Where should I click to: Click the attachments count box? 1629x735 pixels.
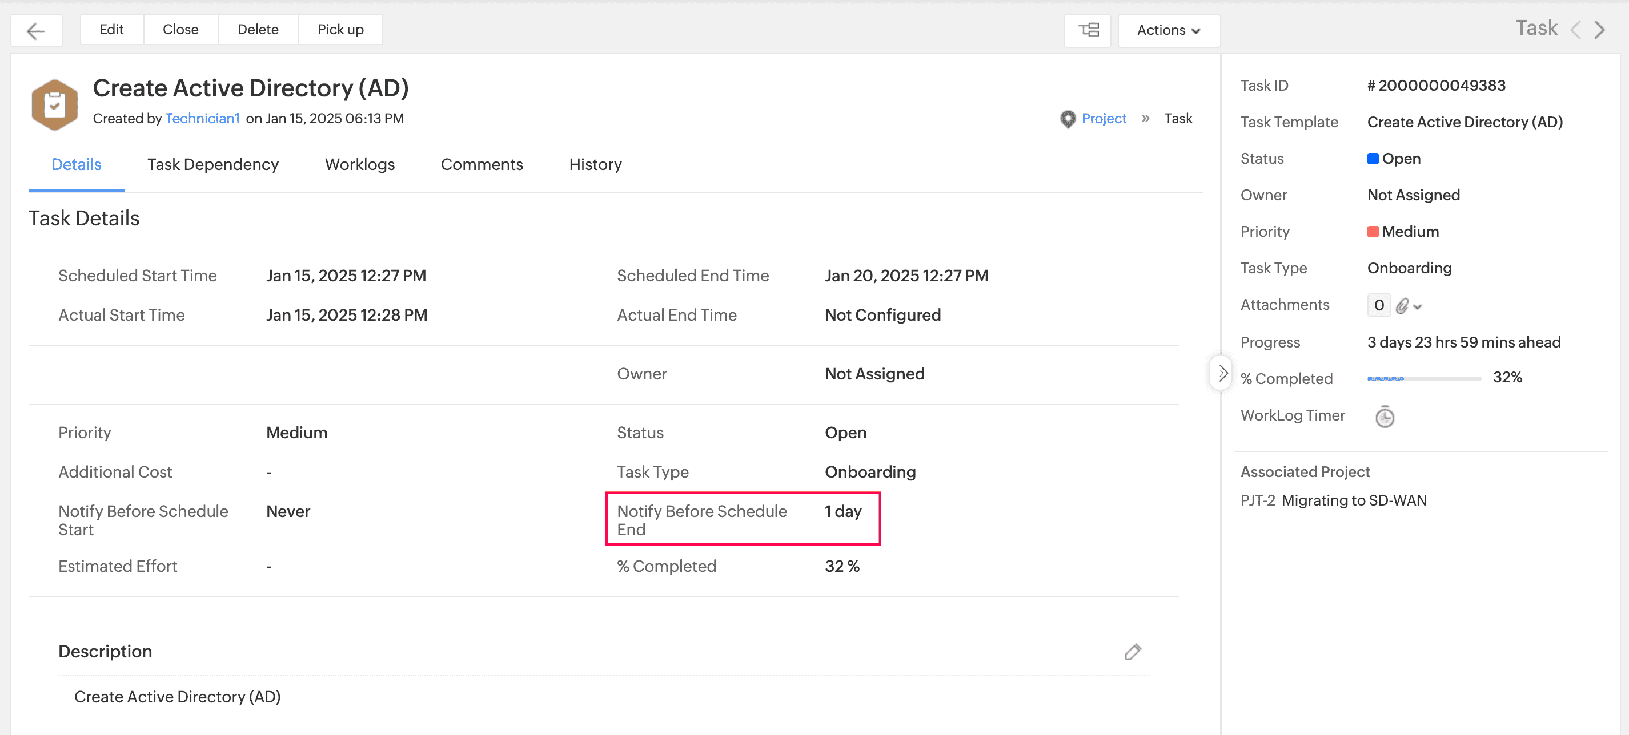[1379, 305]
